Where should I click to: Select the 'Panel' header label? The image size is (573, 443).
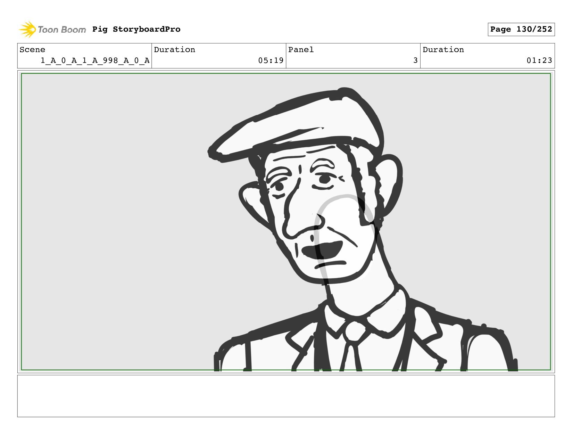tap(301, 50)
